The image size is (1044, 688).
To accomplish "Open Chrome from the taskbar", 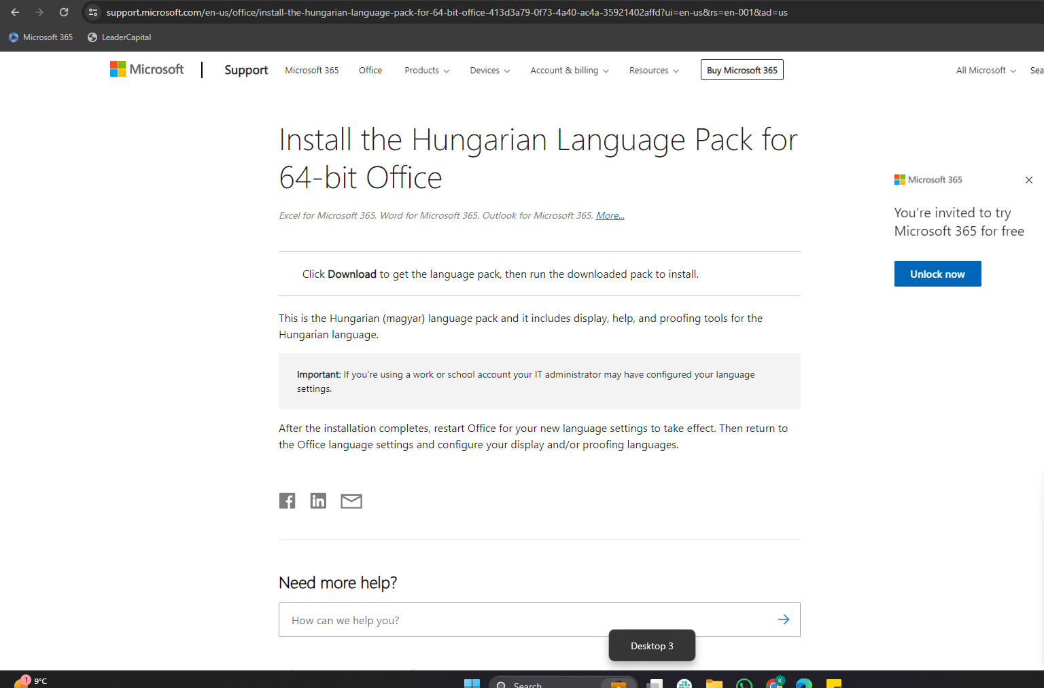I will [x=774, y=683].
